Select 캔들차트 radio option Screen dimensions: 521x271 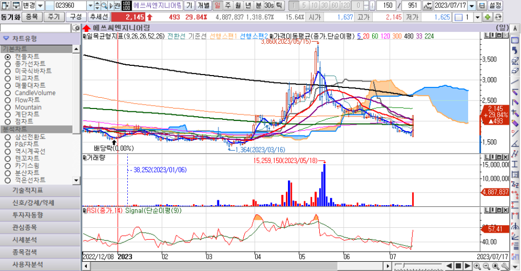coord(8,57)
